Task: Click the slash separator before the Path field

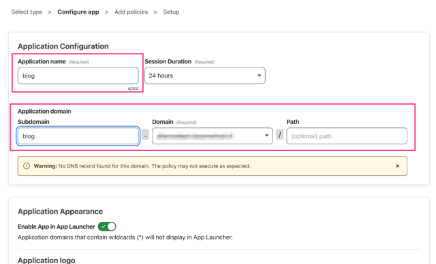Action: pyautogui.click(x=280, y=135)
